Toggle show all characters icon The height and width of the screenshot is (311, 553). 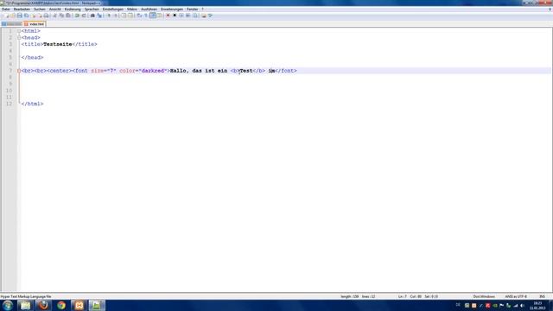point(145,16)
